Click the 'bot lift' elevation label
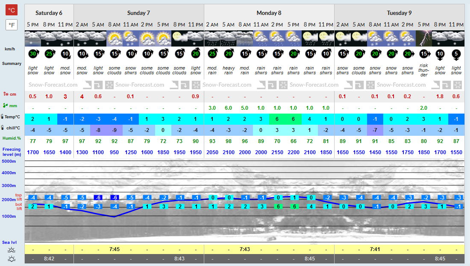 18,206
